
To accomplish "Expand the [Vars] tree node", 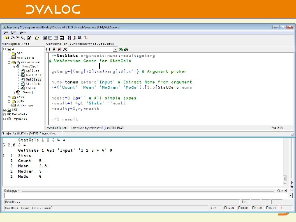I will pos(14,92).
